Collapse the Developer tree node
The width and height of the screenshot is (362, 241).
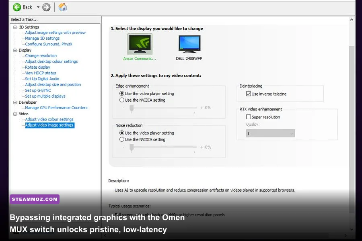pos(15,102)
